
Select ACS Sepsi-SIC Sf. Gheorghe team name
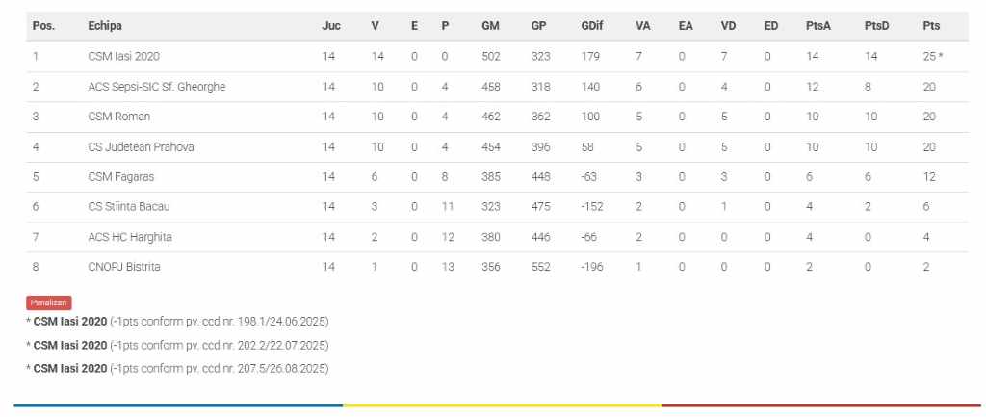coord(156,87)
